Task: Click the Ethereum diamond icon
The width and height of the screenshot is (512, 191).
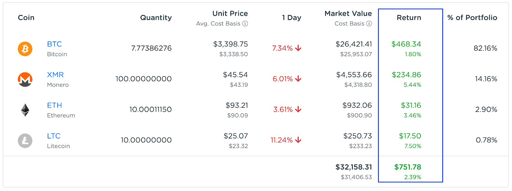Action: 25,110
